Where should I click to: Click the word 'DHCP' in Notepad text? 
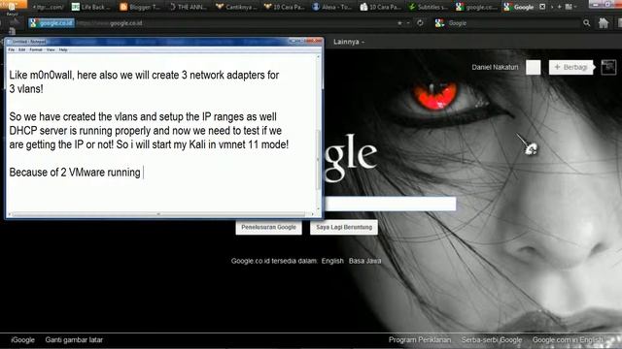coord(23,131)
